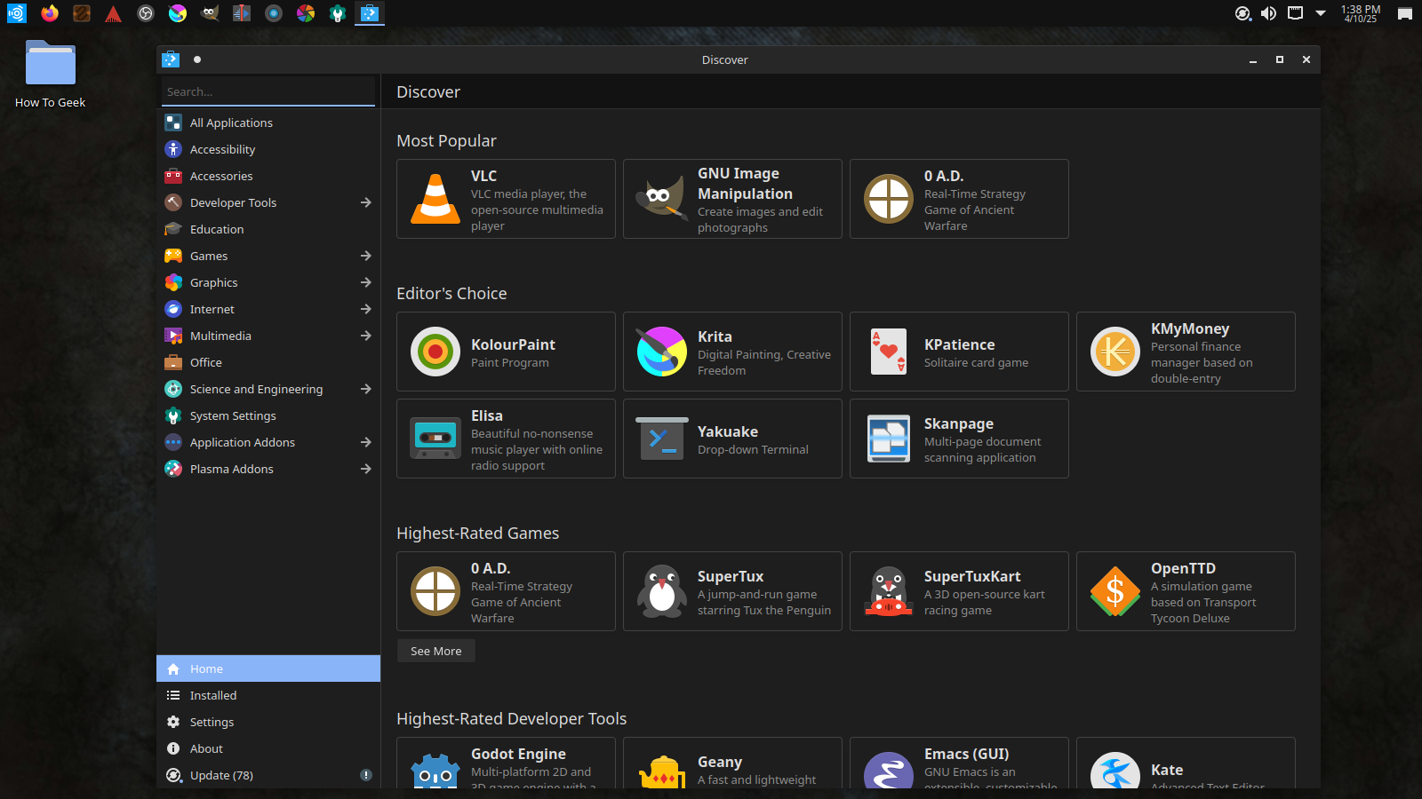The height and width of the screenshot is (799, 1422).
Task: Click See More under Highest-Rated Games
Action: 435,651
